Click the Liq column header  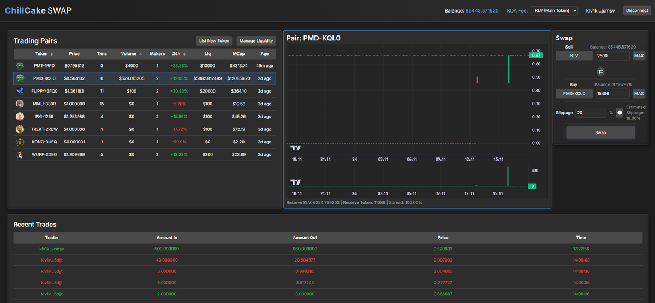tap(207, 54)
